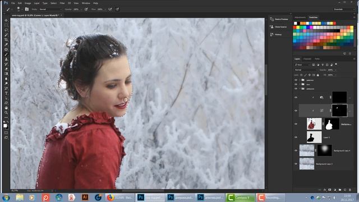
Task: Open the Device Preview panel
Action: (279, 19)
